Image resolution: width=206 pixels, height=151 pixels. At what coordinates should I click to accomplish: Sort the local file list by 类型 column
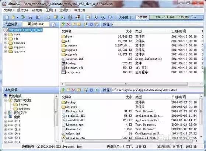[x=139, y=97]
